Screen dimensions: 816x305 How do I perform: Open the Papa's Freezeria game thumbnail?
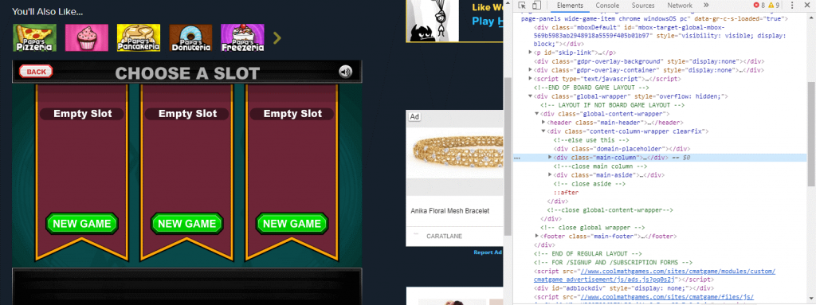[x=242, y=37]
